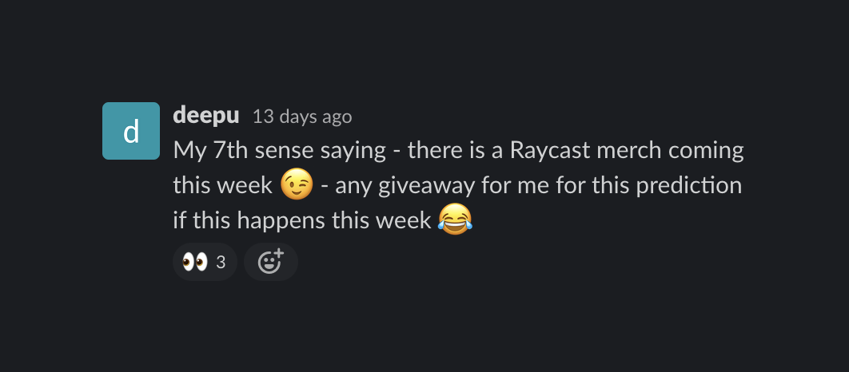Click 'there' after the dash in first line
849x372 pixels.
[x=434, y=151]
